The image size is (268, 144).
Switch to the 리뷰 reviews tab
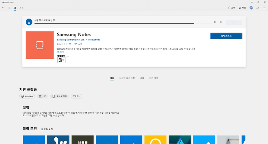(x=142, y=78)
